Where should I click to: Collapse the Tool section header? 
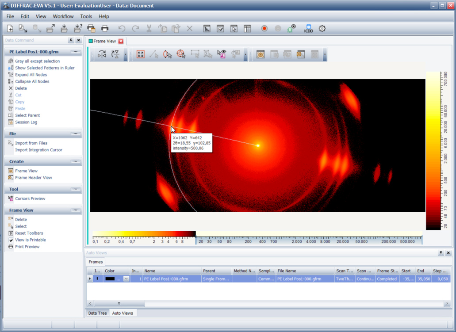(x=75, y=189)
